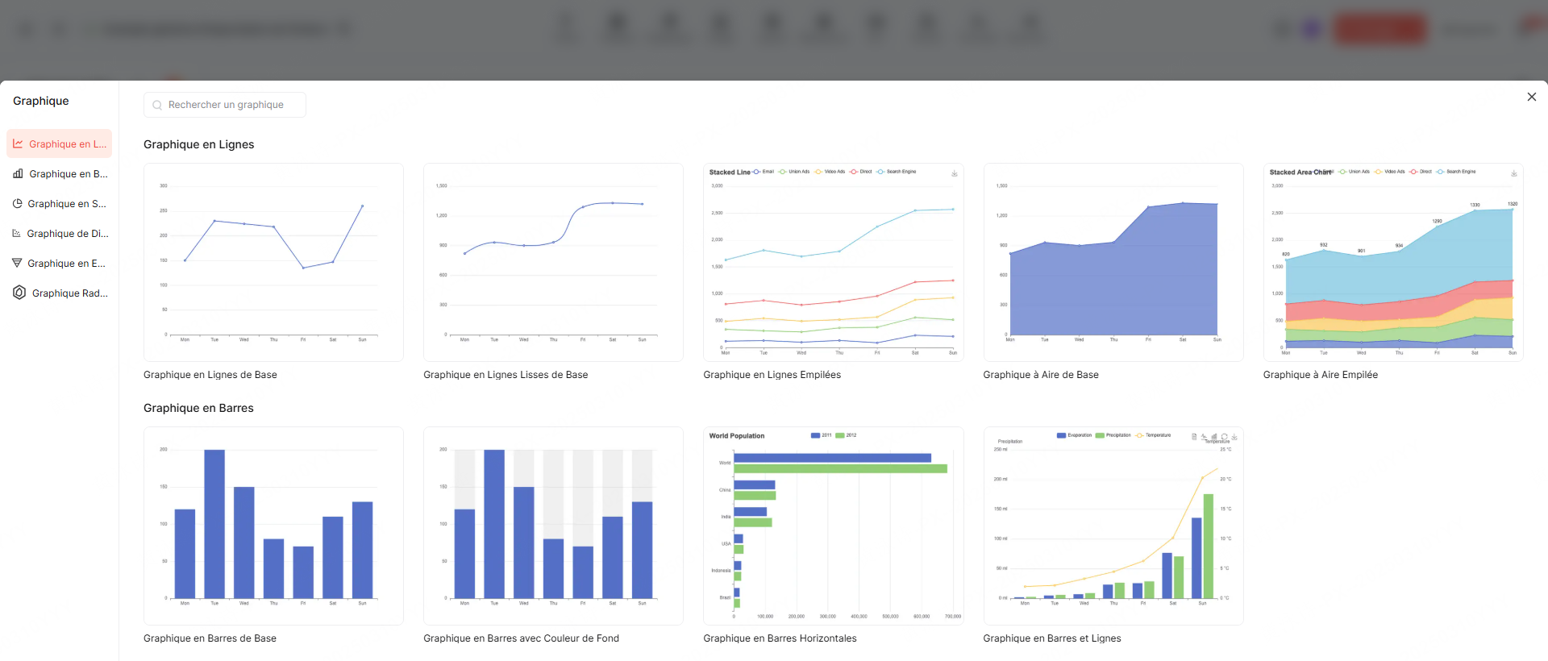Click the line chart icon in sidebar
This screenshot has height=661, width=1548.
click(x=18, y=143)
